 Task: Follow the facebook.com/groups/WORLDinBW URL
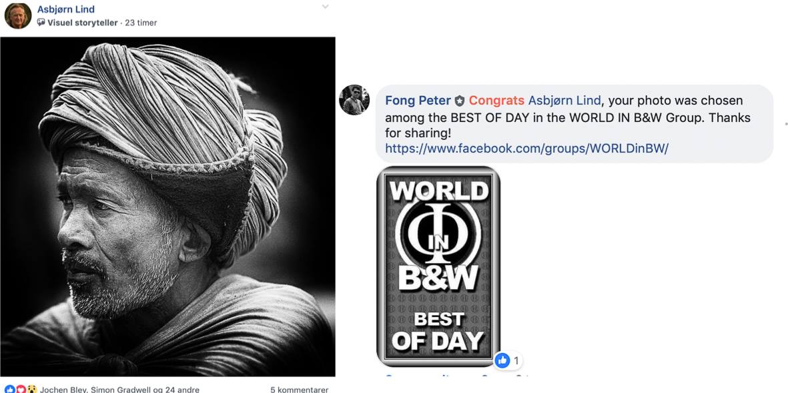526,149
